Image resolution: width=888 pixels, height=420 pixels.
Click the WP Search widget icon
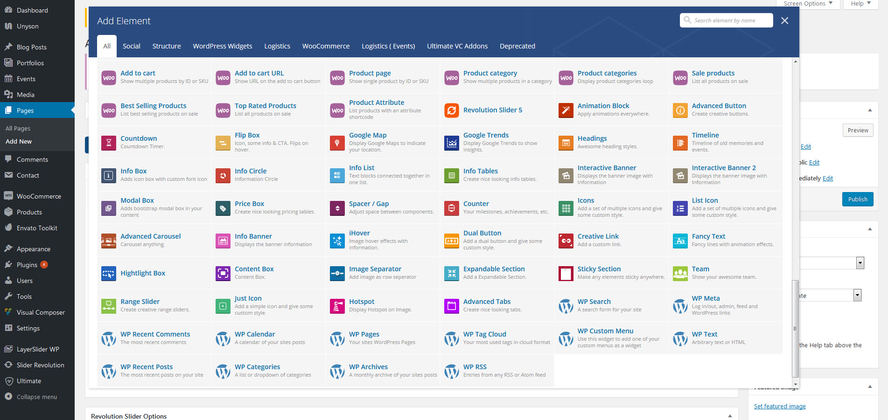[x=566, y=306]
